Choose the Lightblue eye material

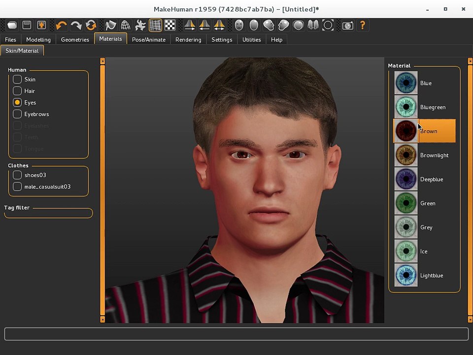pyautogui.click(x=425, y=275)
